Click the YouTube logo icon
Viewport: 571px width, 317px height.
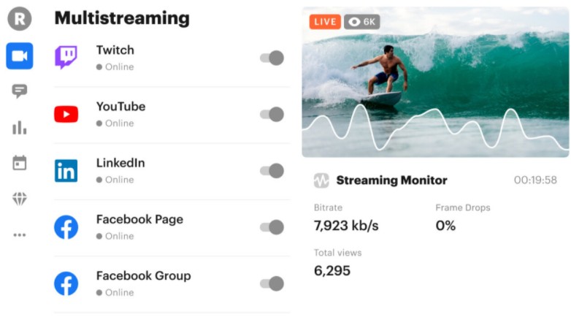coord(66,114)
